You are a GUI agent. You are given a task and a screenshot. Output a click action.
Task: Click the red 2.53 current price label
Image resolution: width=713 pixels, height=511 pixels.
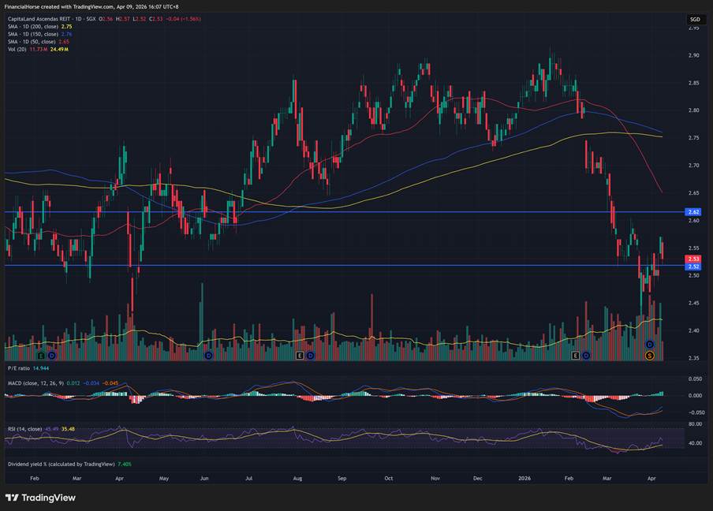pyautogui.click(x=694, y=259)
